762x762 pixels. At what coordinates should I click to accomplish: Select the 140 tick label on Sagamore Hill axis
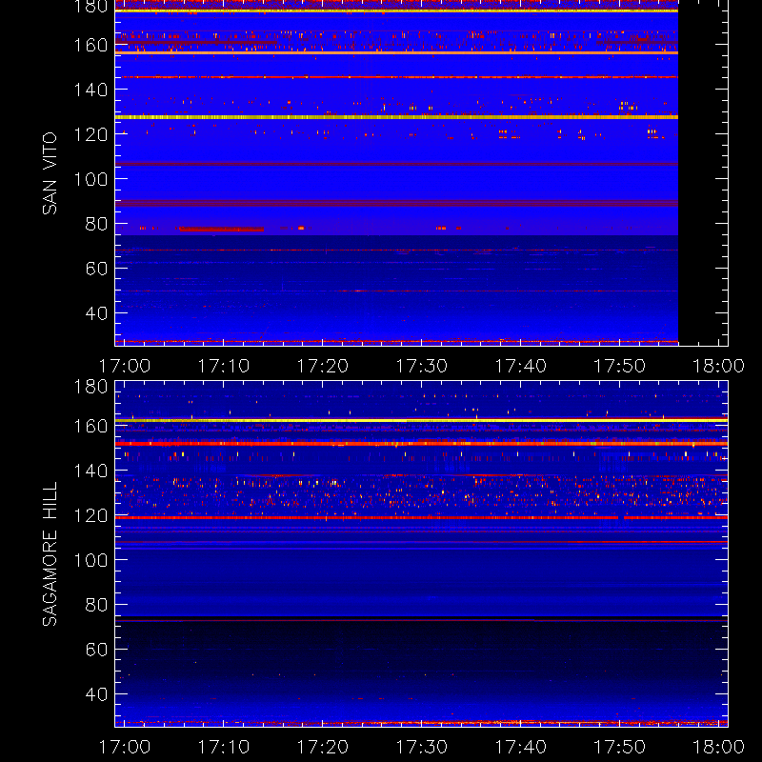tap(90, 471)
